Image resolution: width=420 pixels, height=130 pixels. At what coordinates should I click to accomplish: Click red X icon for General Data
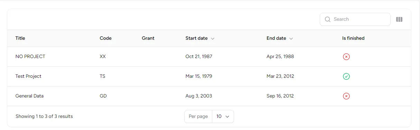[x=346, y=96]
